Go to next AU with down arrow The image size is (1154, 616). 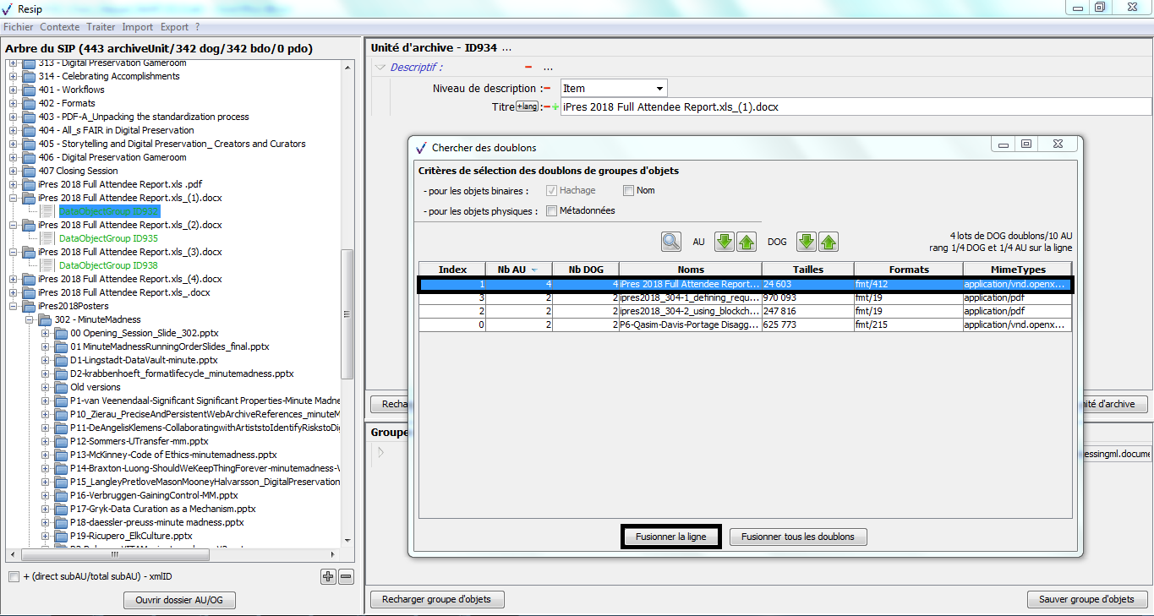click(x=724, y=242)
